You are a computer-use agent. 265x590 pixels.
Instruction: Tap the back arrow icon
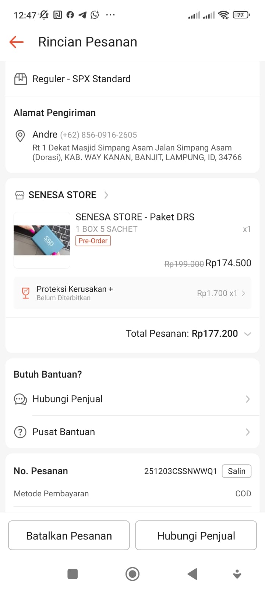point(17,42)
